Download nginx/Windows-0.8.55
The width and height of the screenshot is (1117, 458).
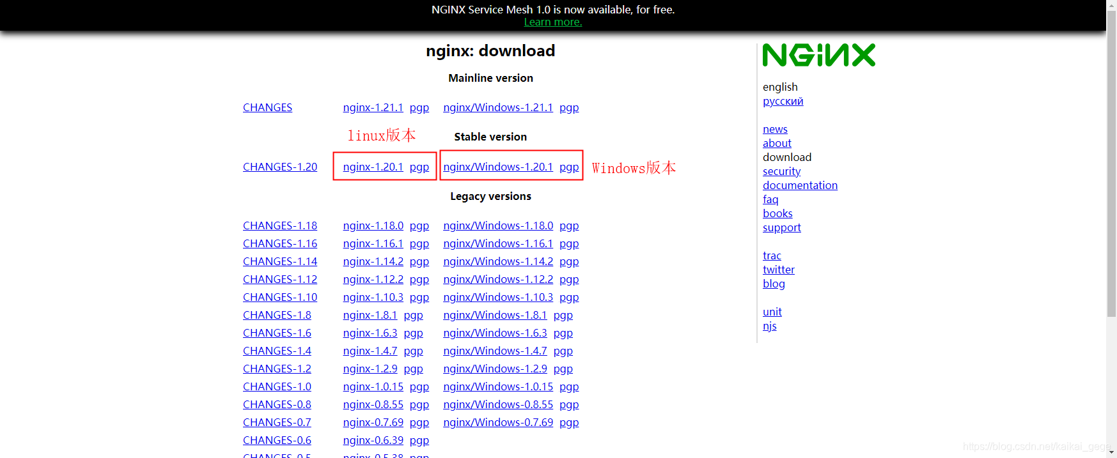498,404
